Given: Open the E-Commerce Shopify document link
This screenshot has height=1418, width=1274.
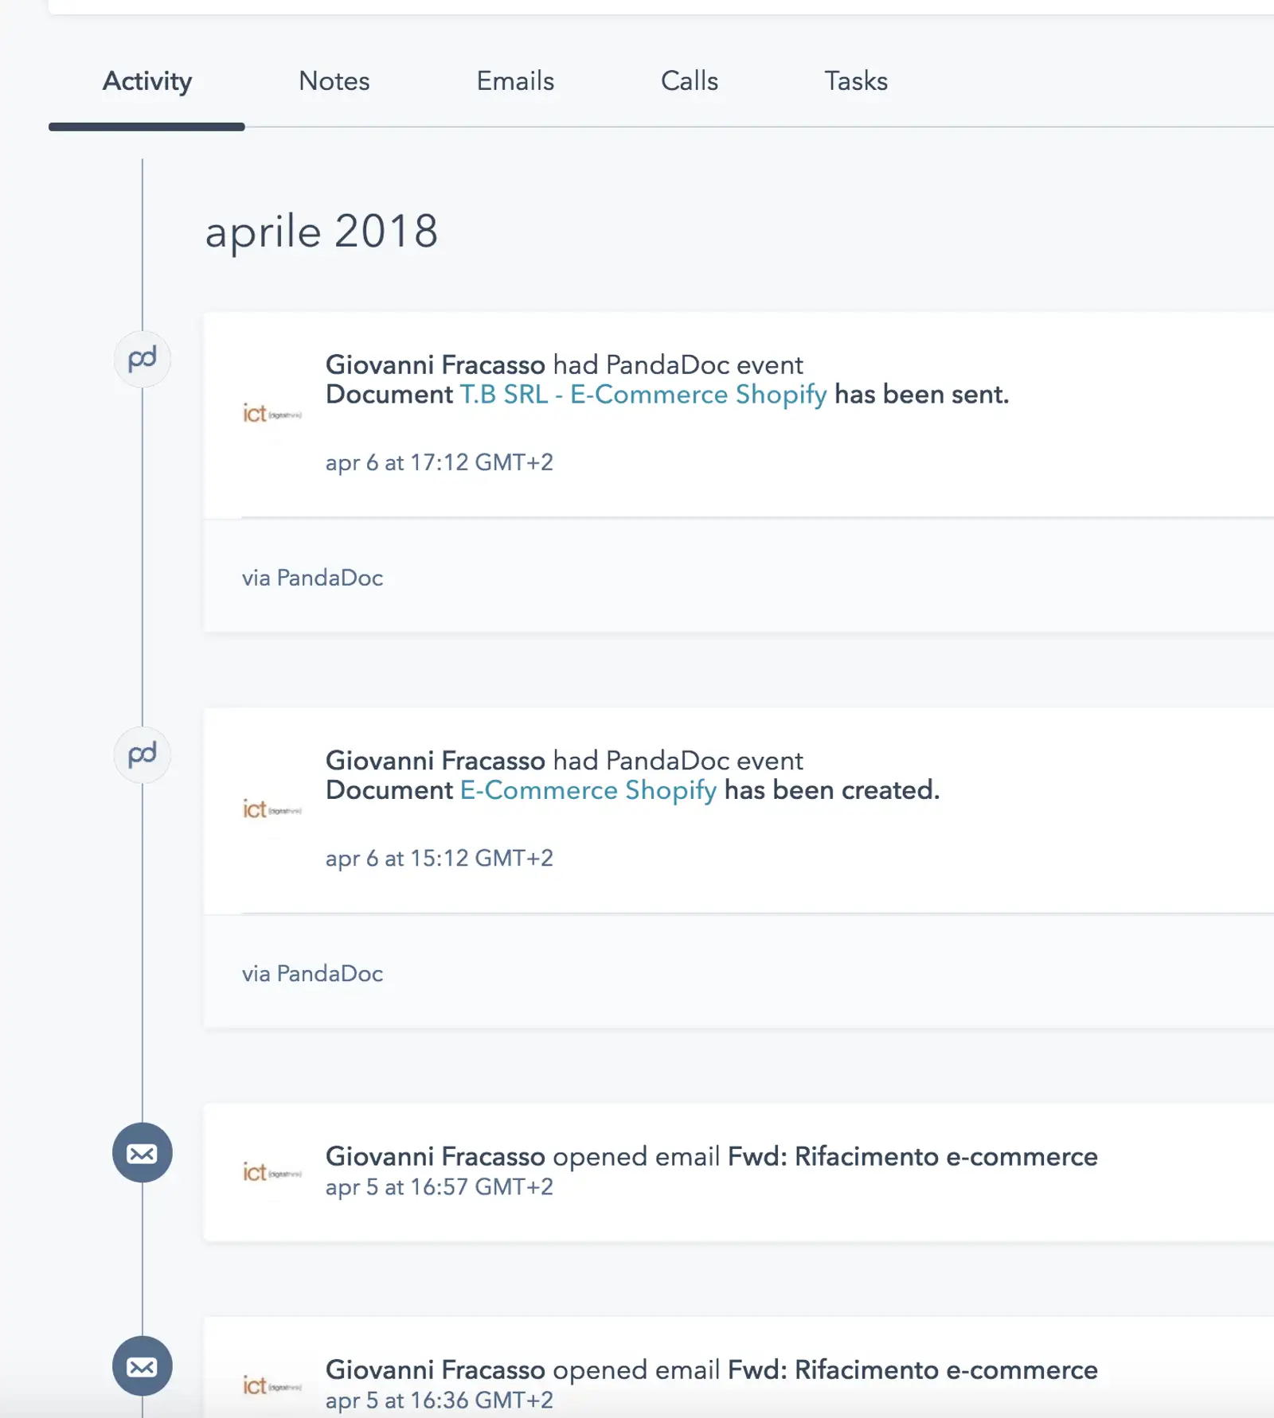Looking at the screenshot, I should pos(588,790).
